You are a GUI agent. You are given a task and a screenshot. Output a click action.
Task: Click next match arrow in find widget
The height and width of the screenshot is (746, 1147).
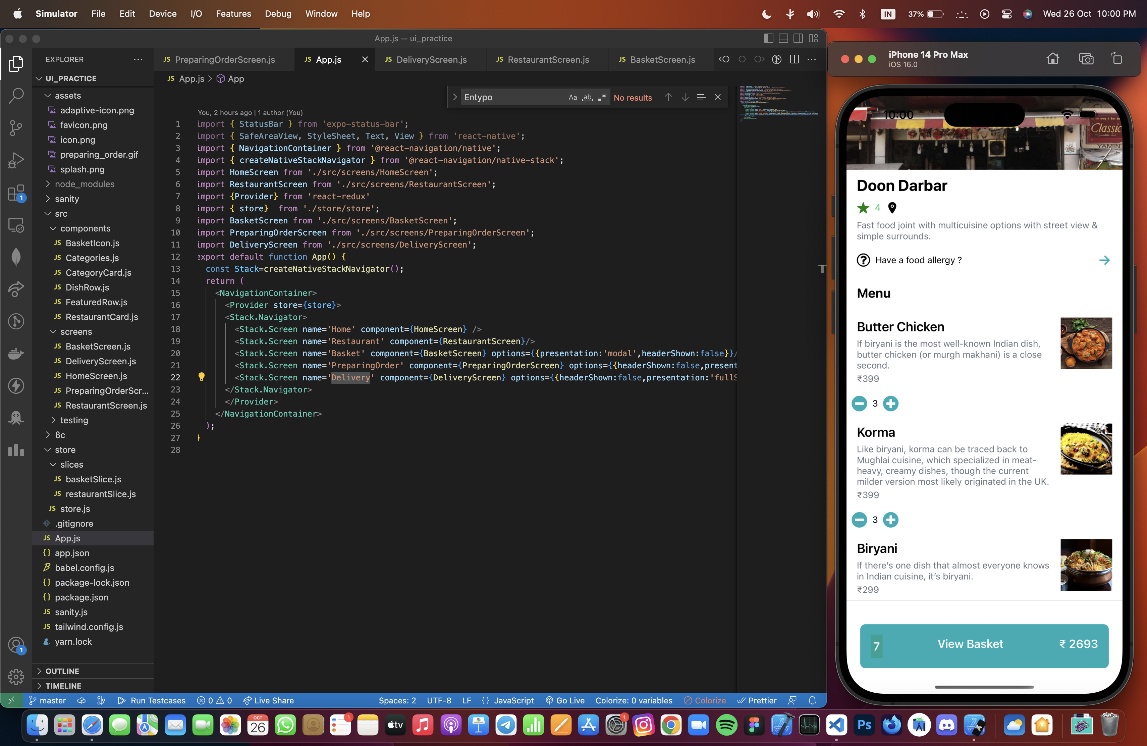pyautogui.click(x=685, y=97)
